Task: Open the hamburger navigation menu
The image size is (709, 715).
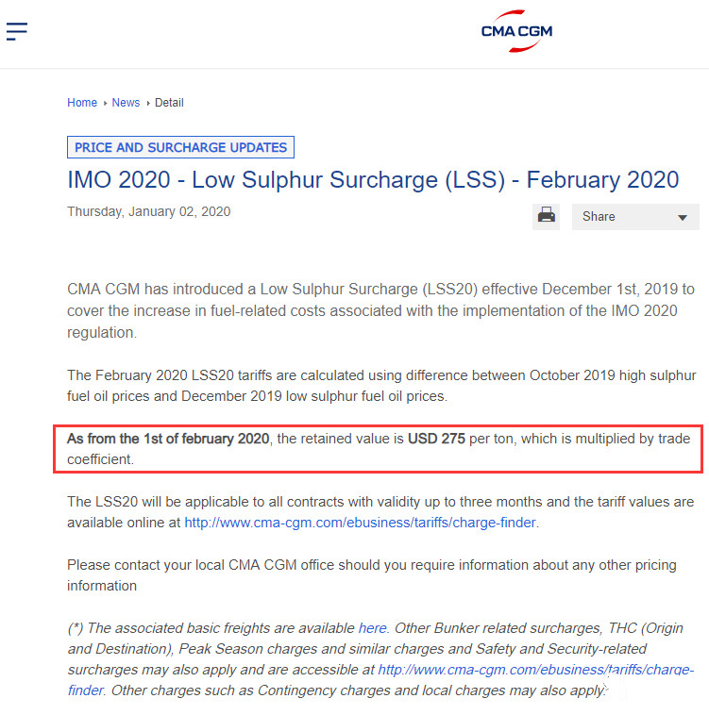Action: pos(17,31)
